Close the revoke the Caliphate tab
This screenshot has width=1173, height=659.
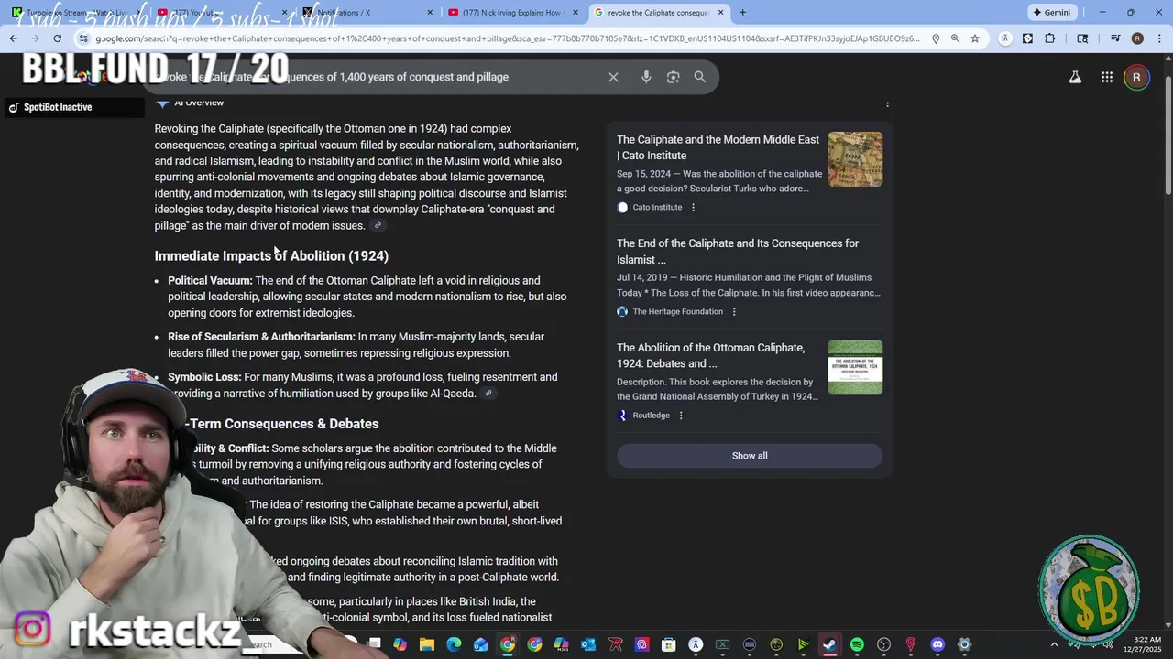tap(720, 13)
